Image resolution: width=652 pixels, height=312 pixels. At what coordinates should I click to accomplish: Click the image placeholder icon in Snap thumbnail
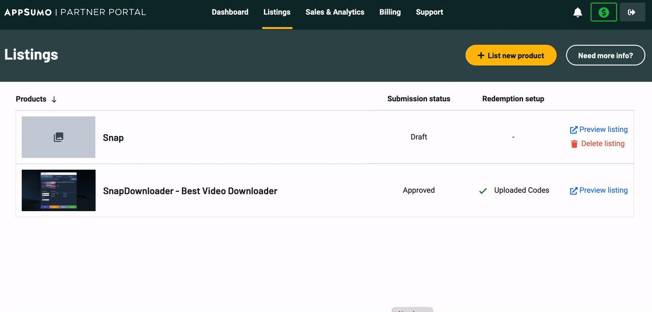point(59,137)
